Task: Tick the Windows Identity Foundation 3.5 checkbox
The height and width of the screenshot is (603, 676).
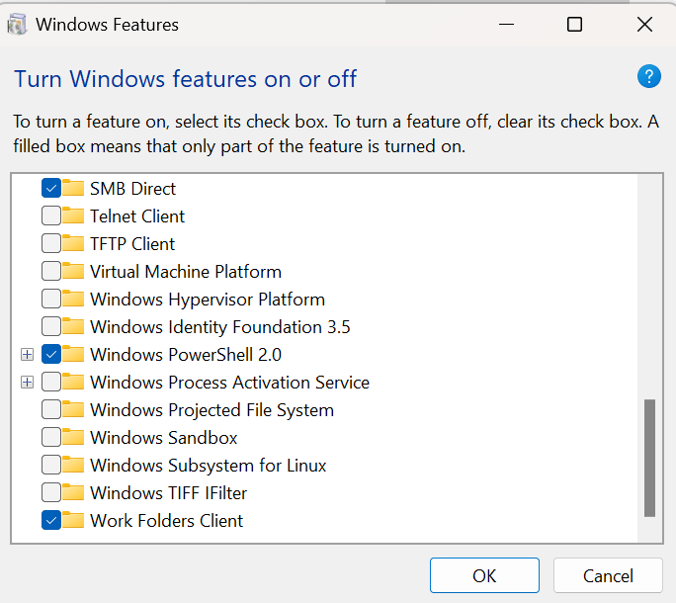Action: [51, 326]
